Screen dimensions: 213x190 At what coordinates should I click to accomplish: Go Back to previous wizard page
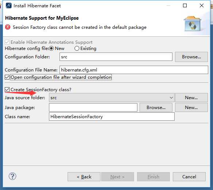click(84, 177)
